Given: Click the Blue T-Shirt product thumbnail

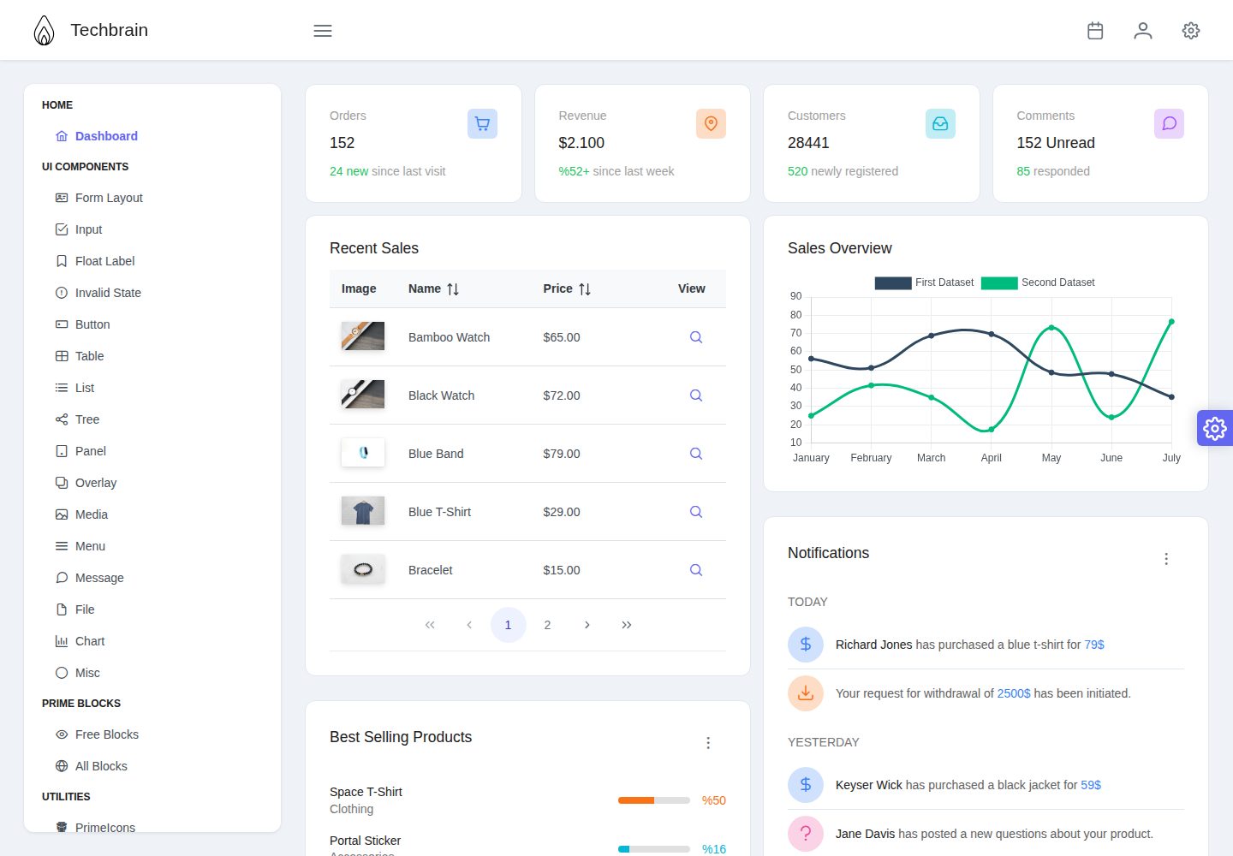Looking at the screenshot, I should (x=363, y=511).
